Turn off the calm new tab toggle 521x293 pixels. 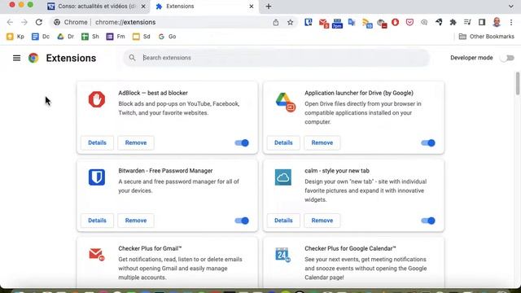[x=428, y=221]
